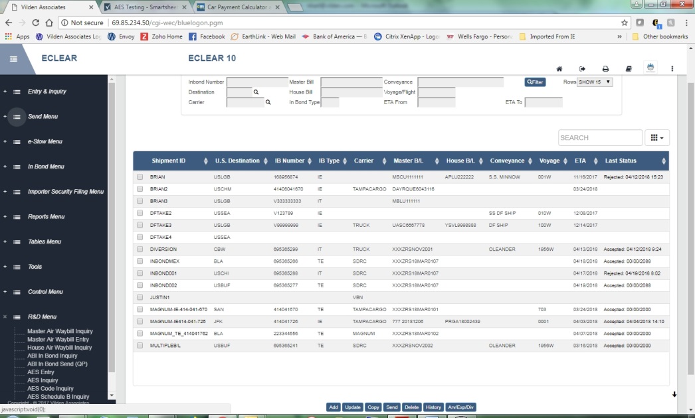The image size is (695, 418).
Task: Switch to AES Testing Smartsheet tab
Action: tap(144, 7)
